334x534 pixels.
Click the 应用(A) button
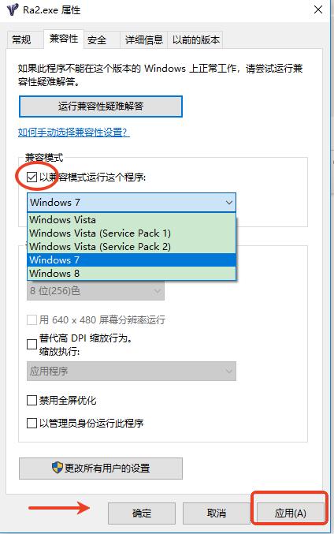click(290, 513)
